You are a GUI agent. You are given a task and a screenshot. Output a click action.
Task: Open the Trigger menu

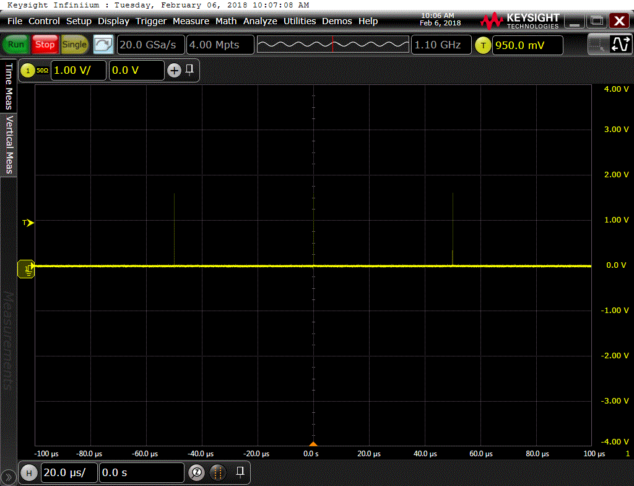[151, 21]
